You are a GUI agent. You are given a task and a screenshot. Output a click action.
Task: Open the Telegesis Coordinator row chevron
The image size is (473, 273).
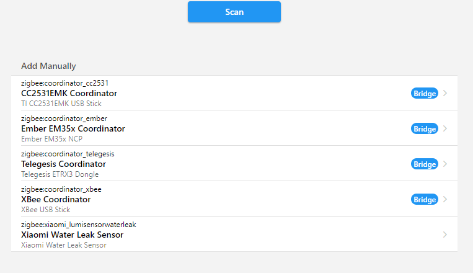coord(445,164)
